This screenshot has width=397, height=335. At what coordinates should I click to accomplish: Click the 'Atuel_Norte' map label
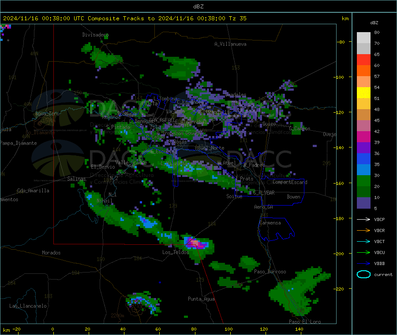coord(210,148)
